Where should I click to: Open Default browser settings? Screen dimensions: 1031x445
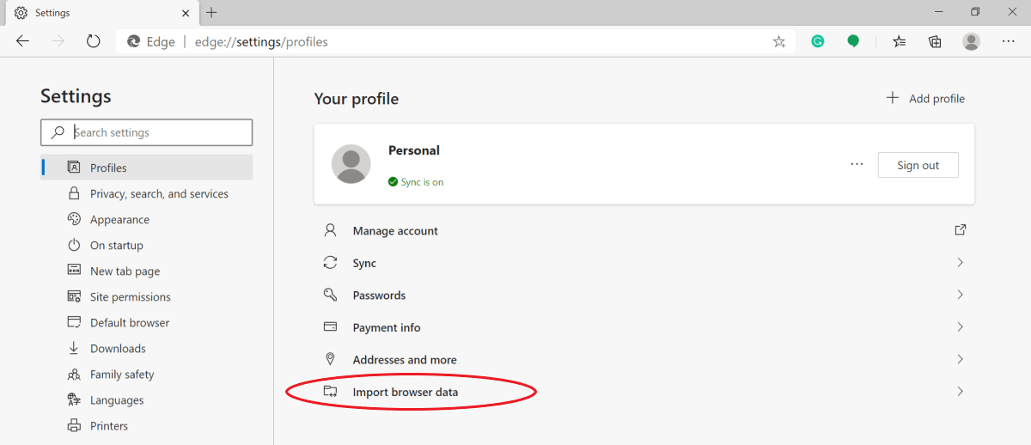[x=147, y=322]
